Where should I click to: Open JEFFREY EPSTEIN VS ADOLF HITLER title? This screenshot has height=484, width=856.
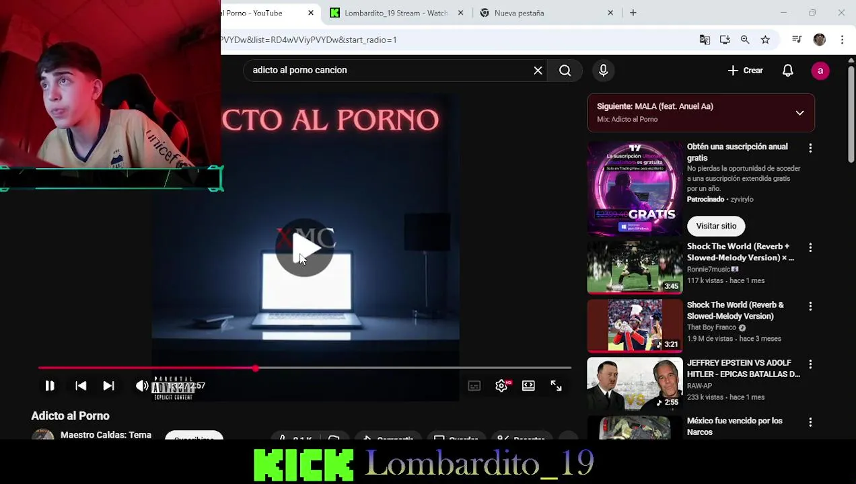tap(743, 368)
